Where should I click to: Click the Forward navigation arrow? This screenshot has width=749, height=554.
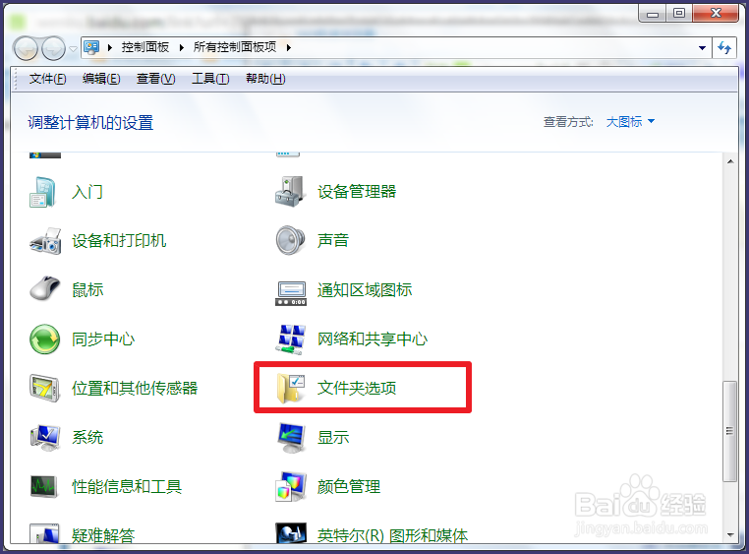tap(53, 48)
